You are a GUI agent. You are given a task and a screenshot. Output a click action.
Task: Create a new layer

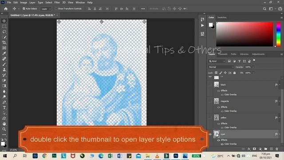pyautogui.click(x=271, y=149)
